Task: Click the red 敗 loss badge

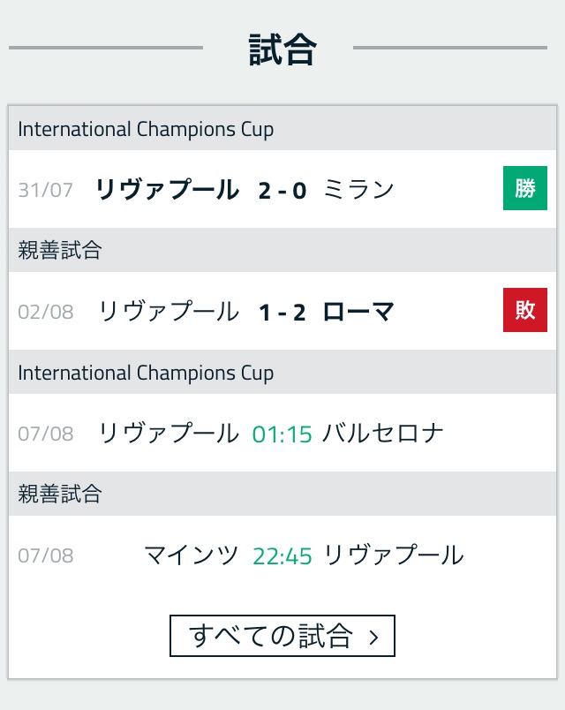Action: coord(525,311)
